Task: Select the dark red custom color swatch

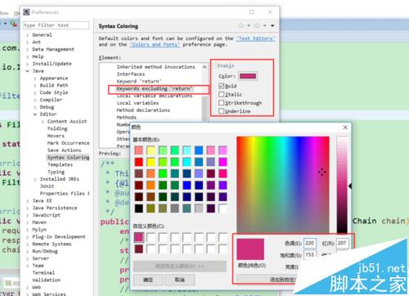Action: [139, 249]
